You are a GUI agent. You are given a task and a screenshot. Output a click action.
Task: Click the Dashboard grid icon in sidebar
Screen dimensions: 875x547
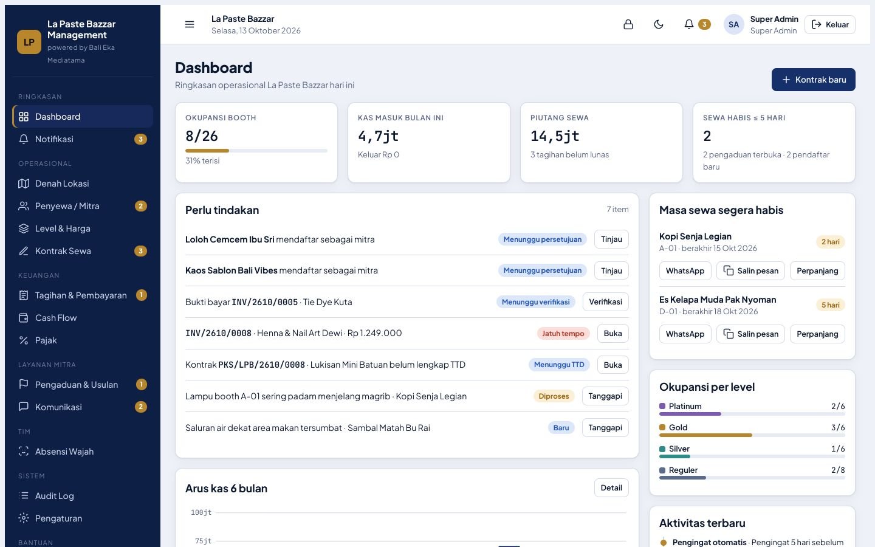[x=24, y=117]
